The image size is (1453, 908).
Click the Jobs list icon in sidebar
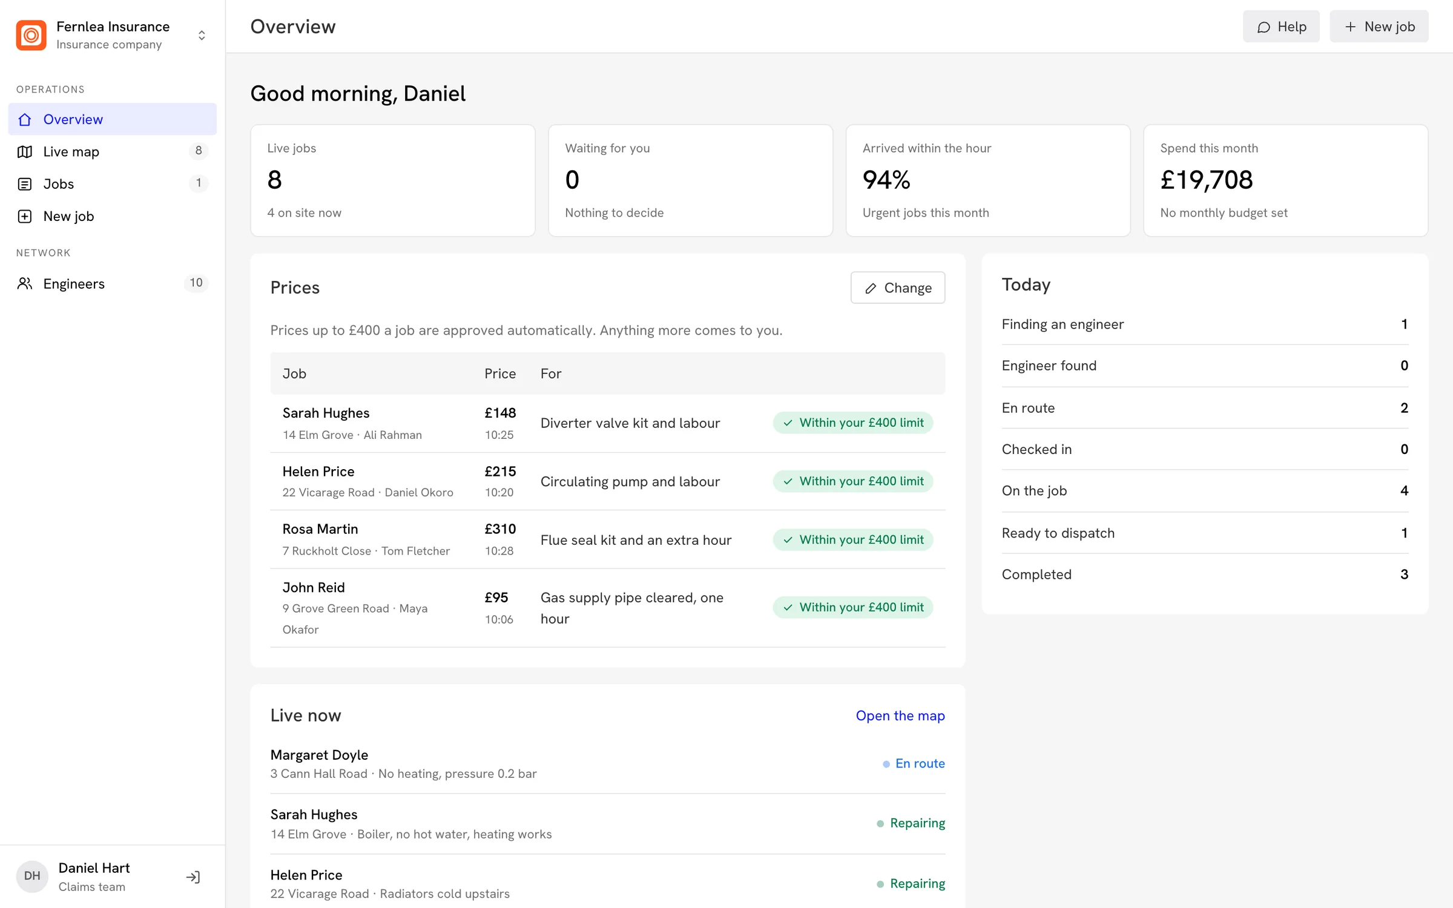(x=25, y=184)
